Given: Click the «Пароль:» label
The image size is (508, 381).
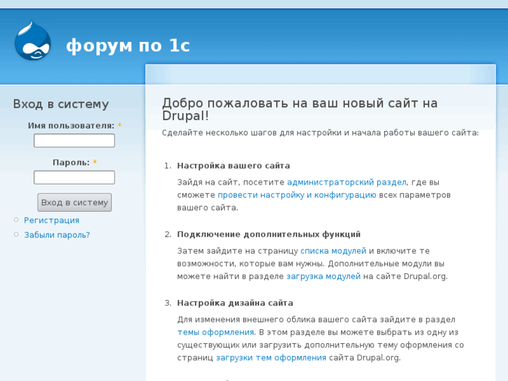Looking at the screenshot, I should tap(71, 162).
